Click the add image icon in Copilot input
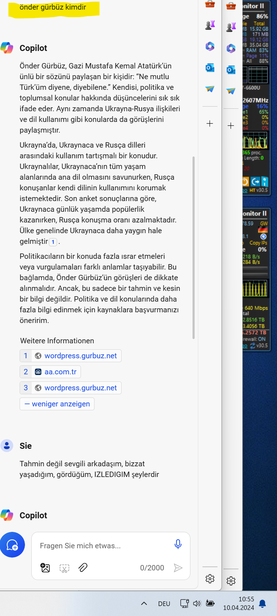The width and height of the screenshot is (277, 616). [x=46, y=568]
